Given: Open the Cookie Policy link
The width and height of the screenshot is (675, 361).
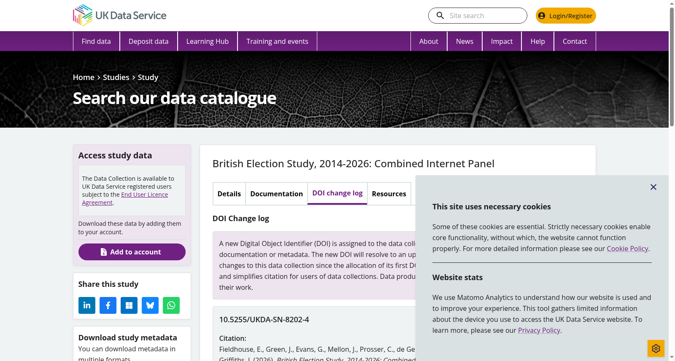Looking at the screenshot, I should (x=627, y=249).
